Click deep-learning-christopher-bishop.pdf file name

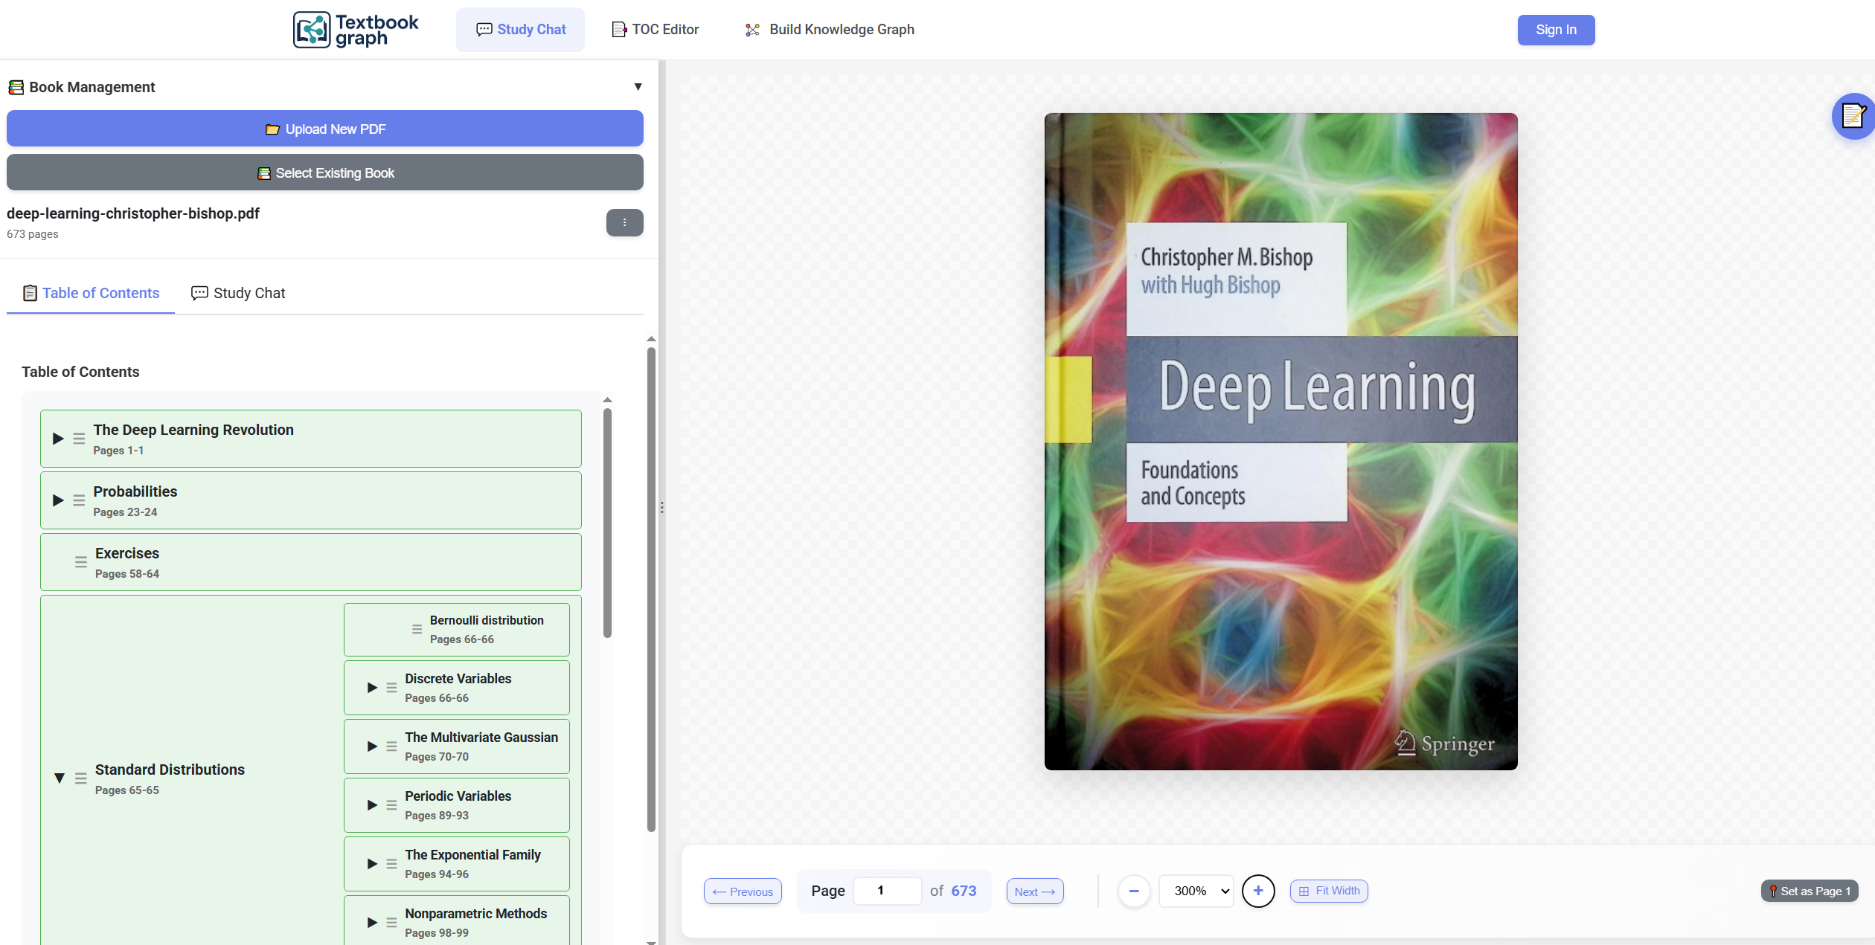tap(133, 213)
